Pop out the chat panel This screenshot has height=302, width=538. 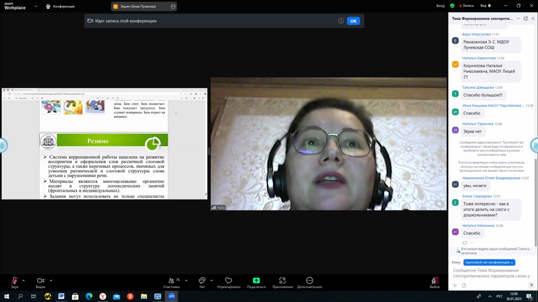click(x=525, y=18)
